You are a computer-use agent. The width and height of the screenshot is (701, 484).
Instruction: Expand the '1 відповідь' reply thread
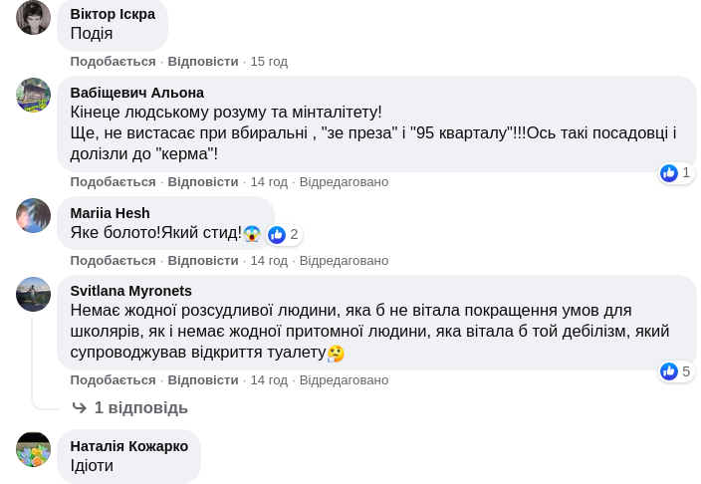pyautogui.click(x=140, y=407)
